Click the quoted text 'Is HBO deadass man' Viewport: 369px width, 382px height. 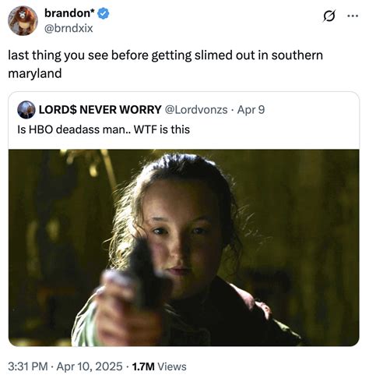71,129
